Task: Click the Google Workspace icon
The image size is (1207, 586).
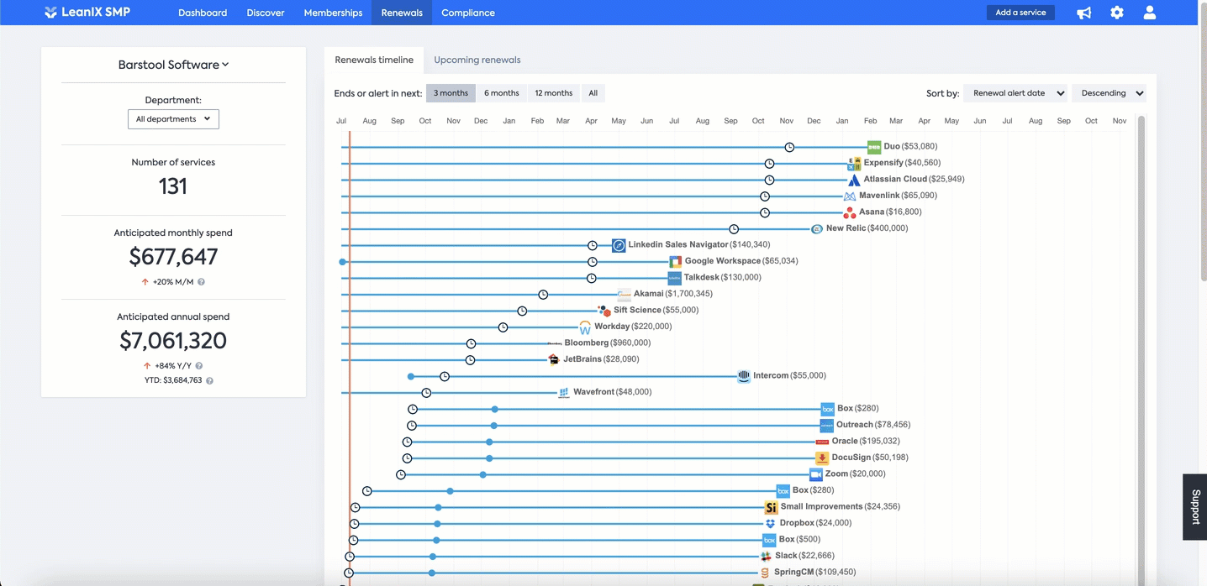Action: tap(675, 262)
